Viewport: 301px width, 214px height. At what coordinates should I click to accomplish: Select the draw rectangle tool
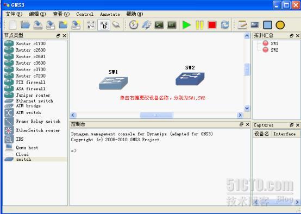pos(268,25)
